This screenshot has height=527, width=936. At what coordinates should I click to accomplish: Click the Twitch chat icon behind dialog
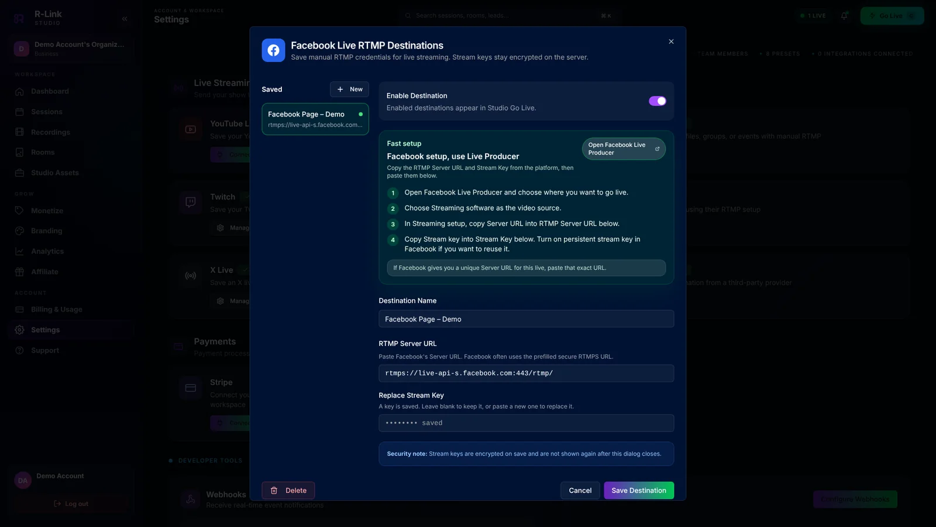pos(191,203)
